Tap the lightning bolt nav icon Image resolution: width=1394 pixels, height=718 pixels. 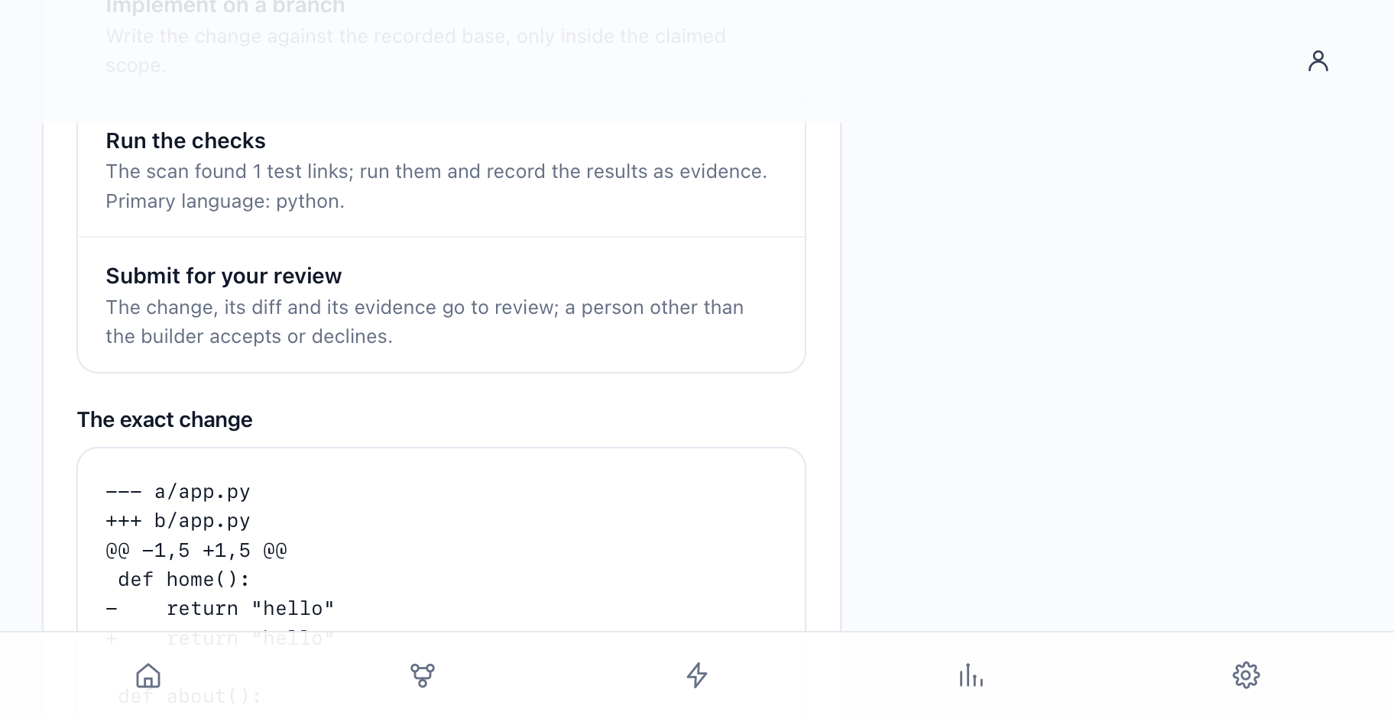(x=697, y=675)
